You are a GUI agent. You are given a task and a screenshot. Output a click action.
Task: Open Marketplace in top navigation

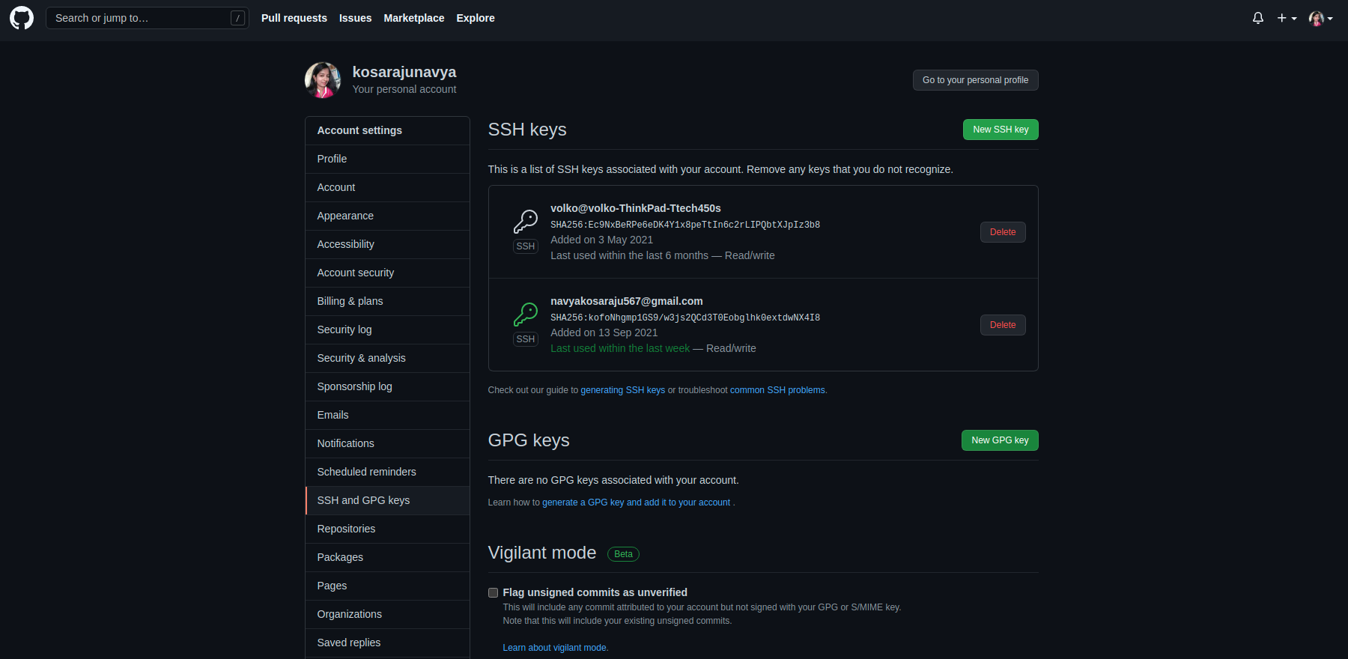point(414,18)
